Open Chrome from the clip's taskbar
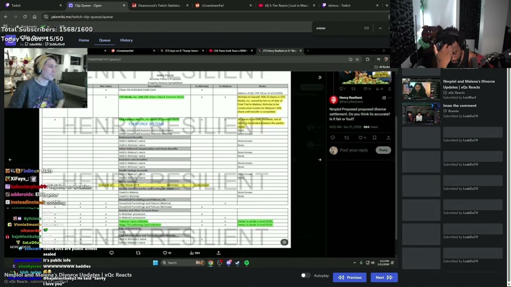 210,263
